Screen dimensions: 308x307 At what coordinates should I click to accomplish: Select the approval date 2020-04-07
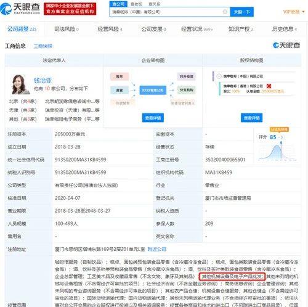(x=68, y=198)
